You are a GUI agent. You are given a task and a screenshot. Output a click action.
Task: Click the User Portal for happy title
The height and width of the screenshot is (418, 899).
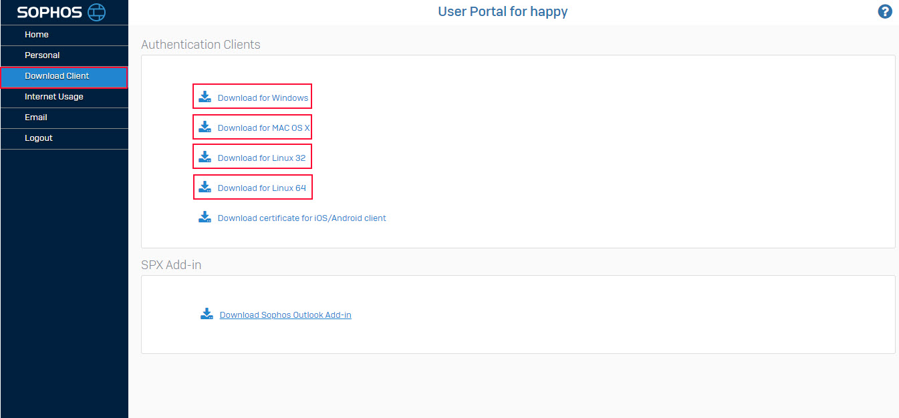[x=503, y=11]
